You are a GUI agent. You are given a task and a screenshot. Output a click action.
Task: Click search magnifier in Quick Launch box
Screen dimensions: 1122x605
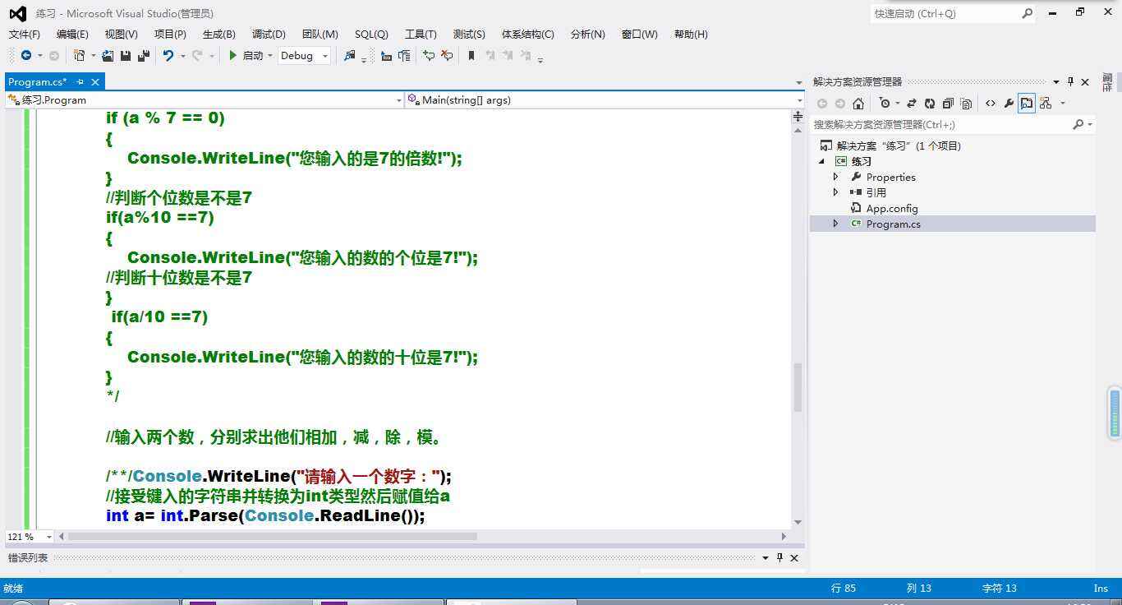click(x=1027, y=13)
